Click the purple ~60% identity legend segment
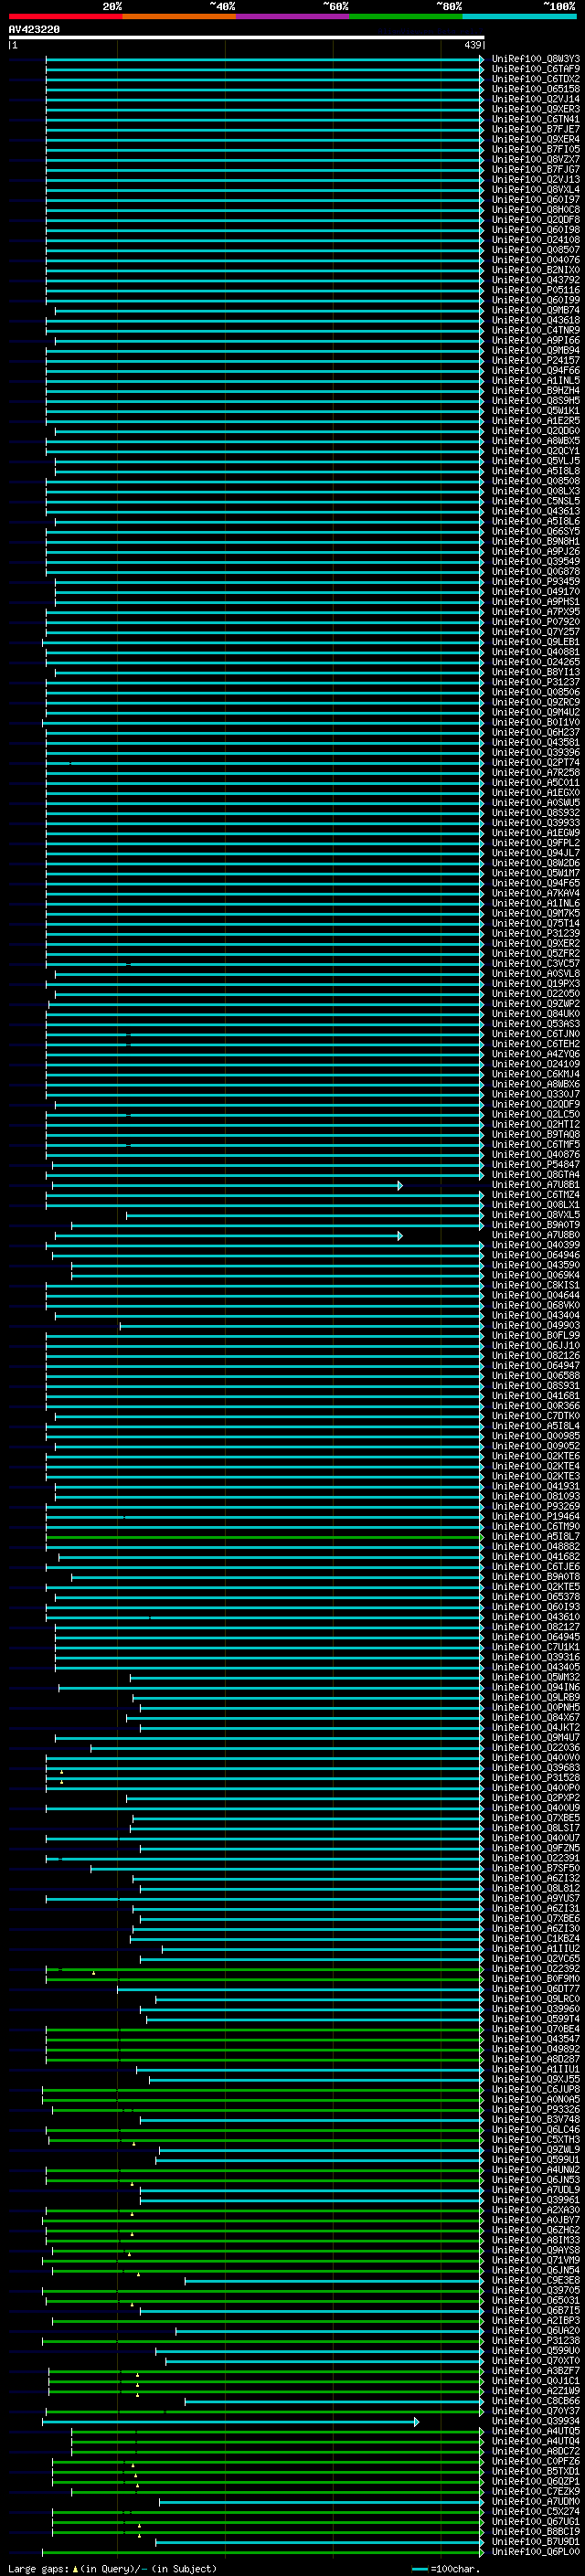Viewport: 585px width, 2576px height. click(x=293, y=16)
